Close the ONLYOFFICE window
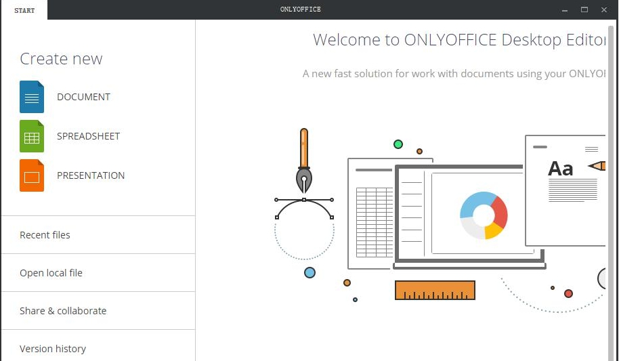 [603, 9]
